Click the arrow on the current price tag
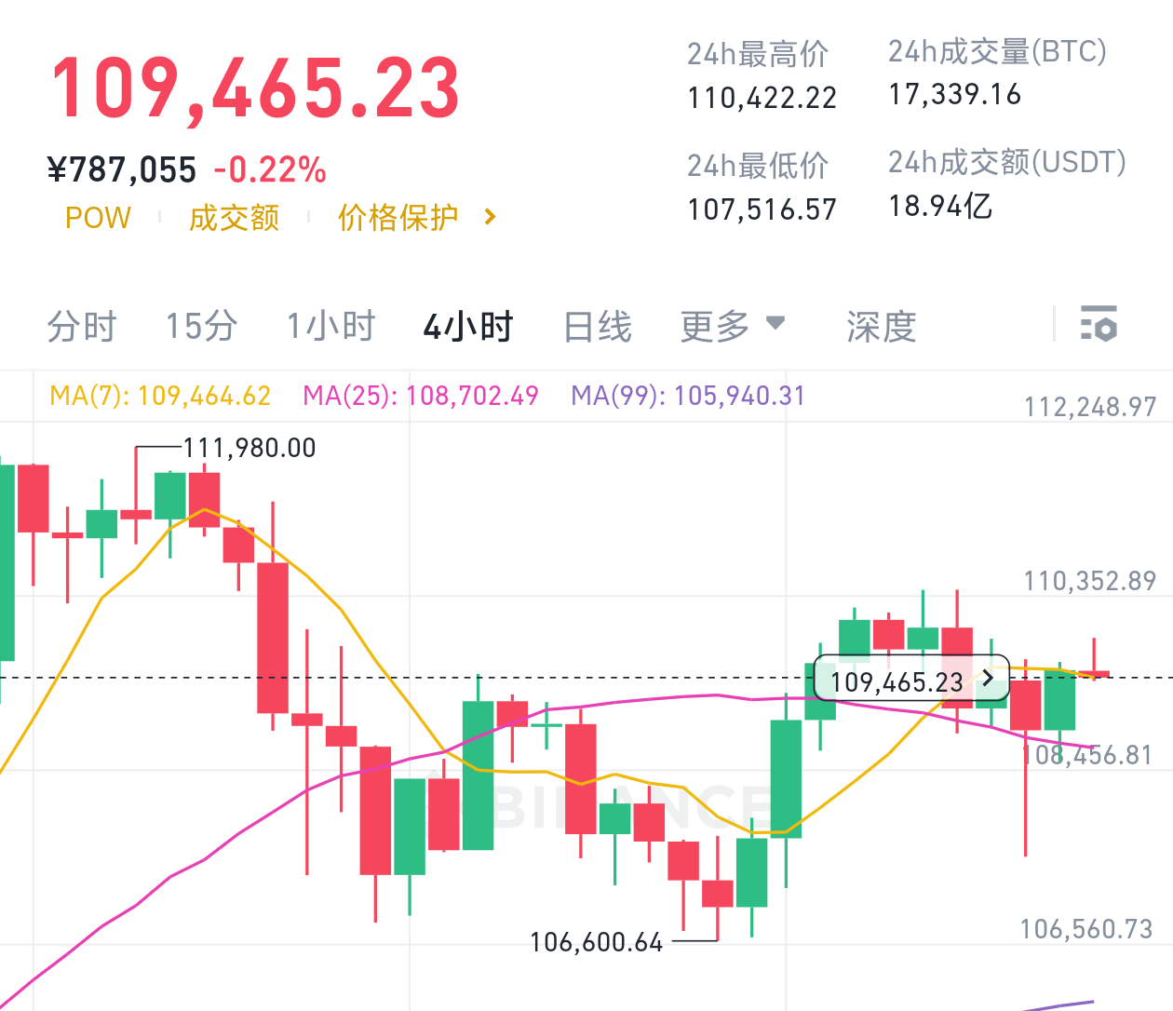This screenshot has height=1011, width=1173. [988, 679]
